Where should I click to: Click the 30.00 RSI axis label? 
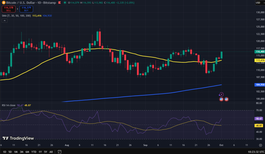(x=259, y=139)
